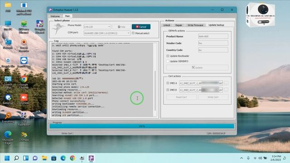
Task: Click the IMEI A cert path field
Action: 201,83
